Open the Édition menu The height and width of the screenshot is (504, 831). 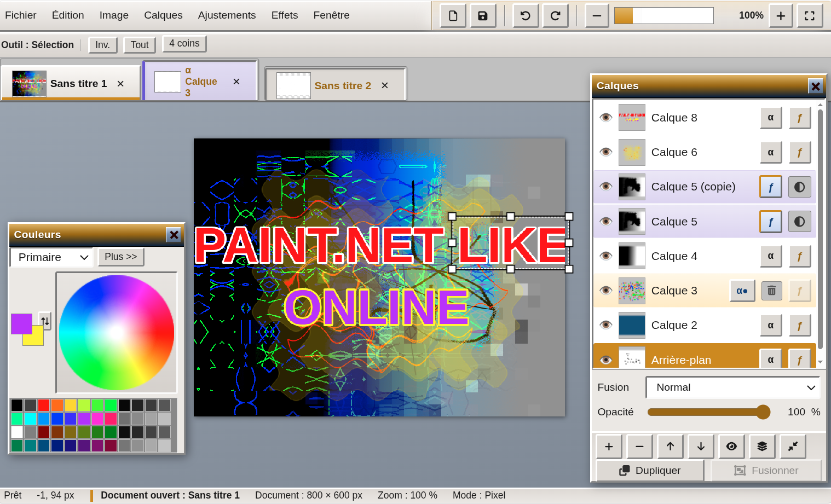point(68,15)
